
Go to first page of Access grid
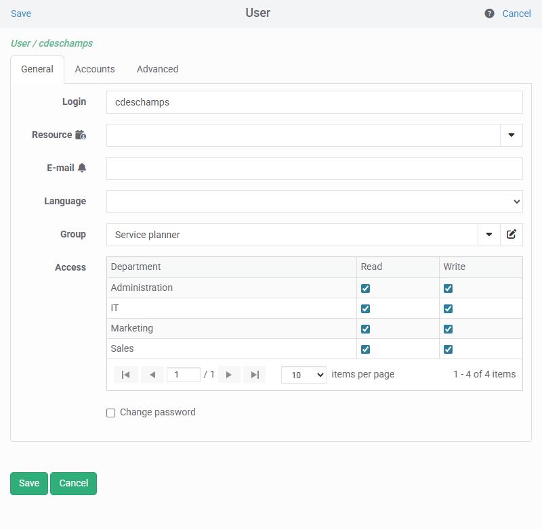coord(126,375)
